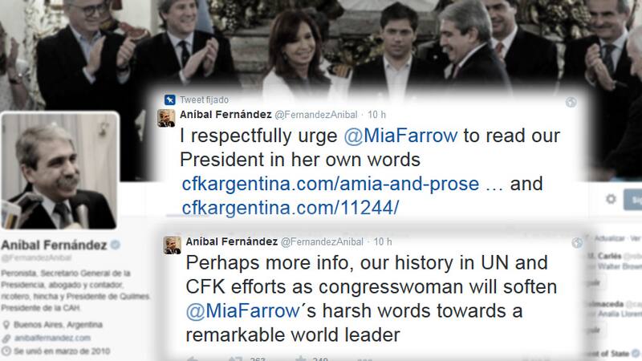Open the cfkargentina.com/amia-and-prose link
The width and height of the screenshot is (642, 361).
331,184
